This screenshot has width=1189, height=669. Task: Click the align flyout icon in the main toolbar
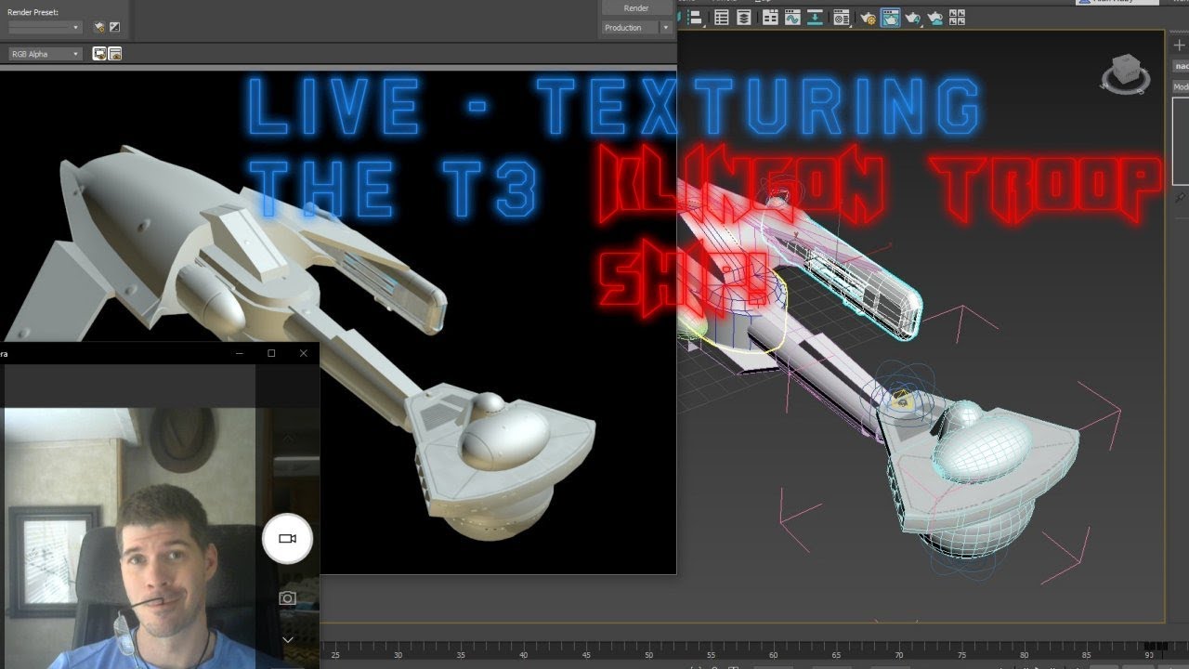click(696, 17)
